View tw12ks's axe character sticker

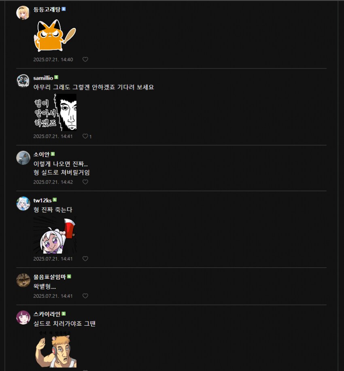click(55, 235)
